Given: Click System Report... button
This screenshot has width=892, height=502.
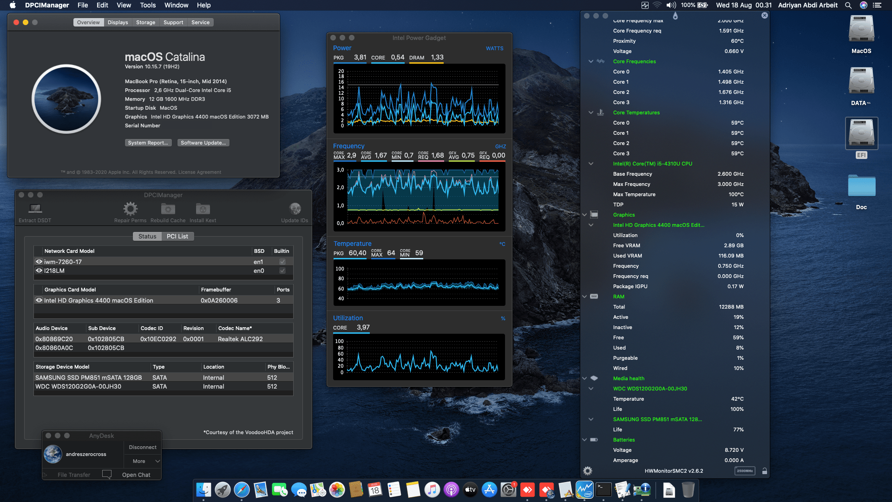Looking at the screenshot, I should 148,143.
